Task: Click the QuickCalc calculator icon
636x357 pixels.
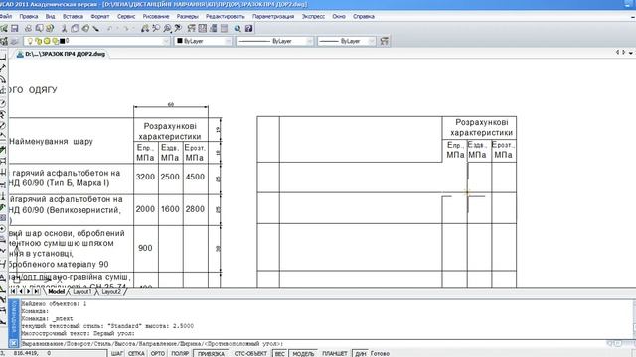Action: click(224, 29)
